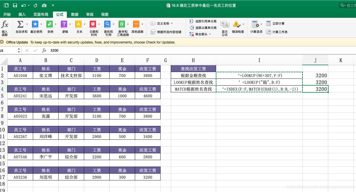Viewport: 356px width, 192px height.
Task: Select cell with 刘洋峰
Action: [x=46, y=136]
